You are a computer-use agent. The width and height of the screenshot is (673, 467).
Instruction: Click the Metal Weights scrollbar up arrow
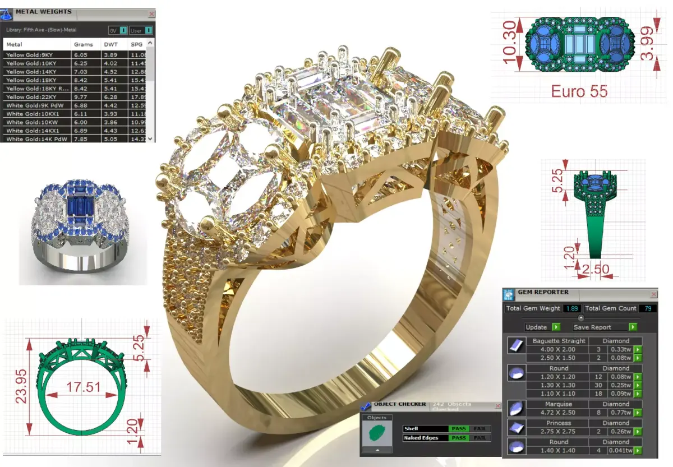150,43
